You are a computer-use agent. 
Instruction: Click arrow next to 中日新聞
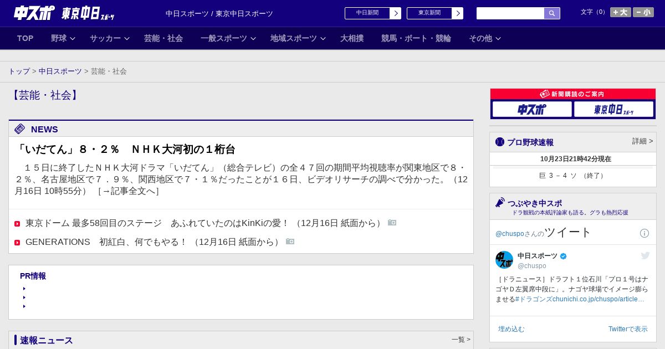pos(396,13)
